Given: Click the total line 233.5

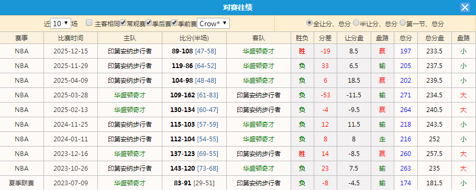Looking at the screenshot, I should click(x=435, y=51).
